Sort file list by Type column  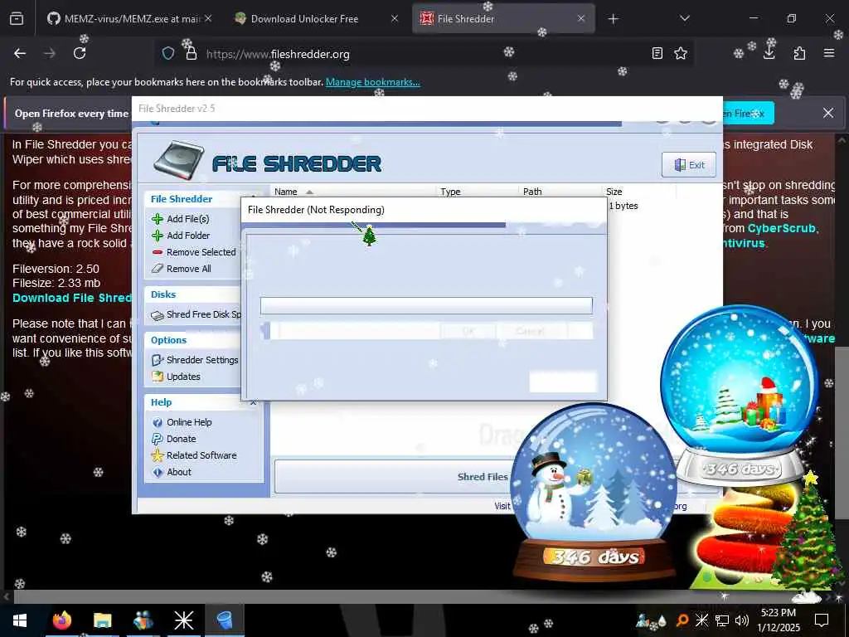point(477,192)
